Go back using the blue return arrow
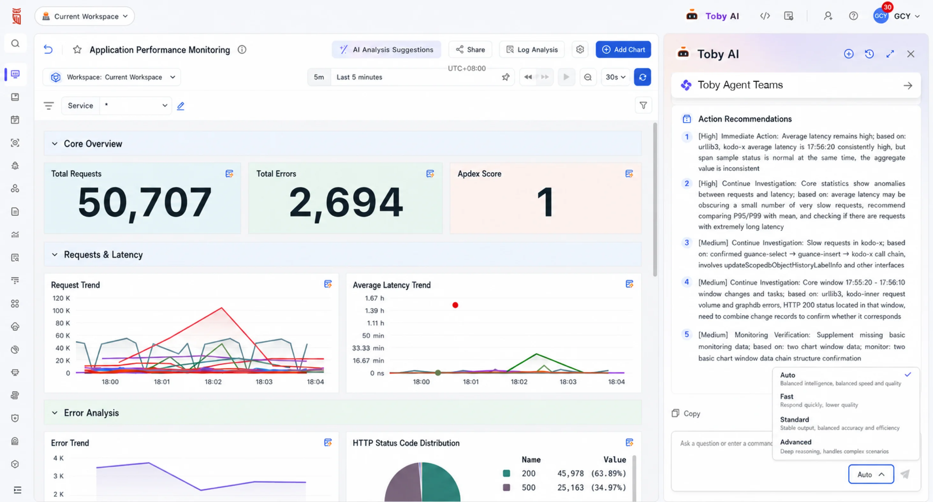The width and height of the screenshot is (933, 502). pyautogui.click(x=48, y=49)
